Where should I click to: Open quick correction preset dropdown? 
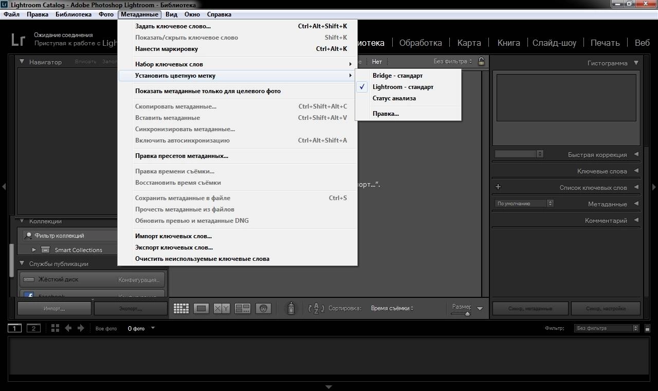point(519,154)
